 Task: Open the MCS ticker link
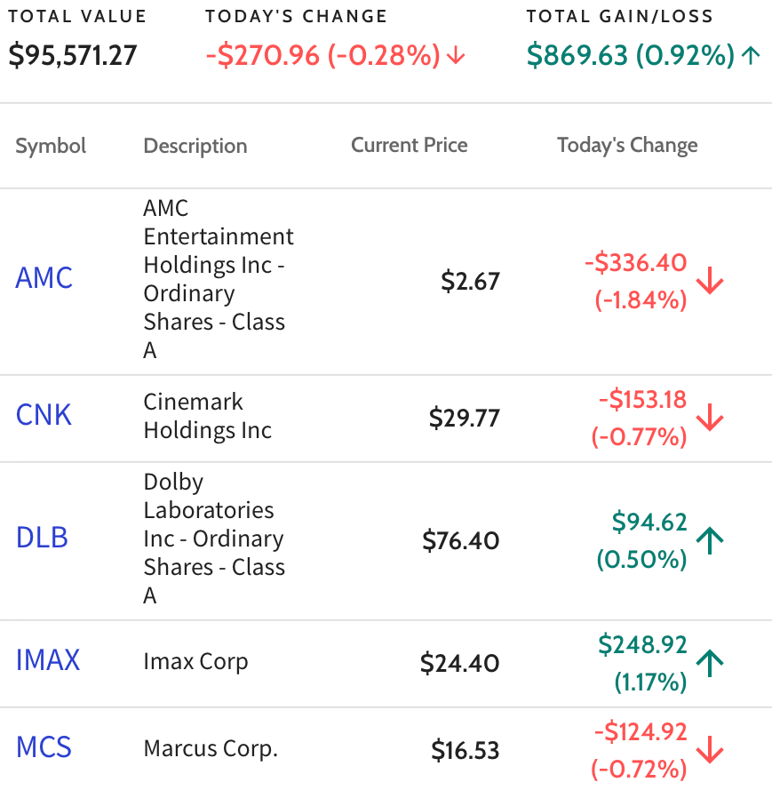(x=44, y=747)
